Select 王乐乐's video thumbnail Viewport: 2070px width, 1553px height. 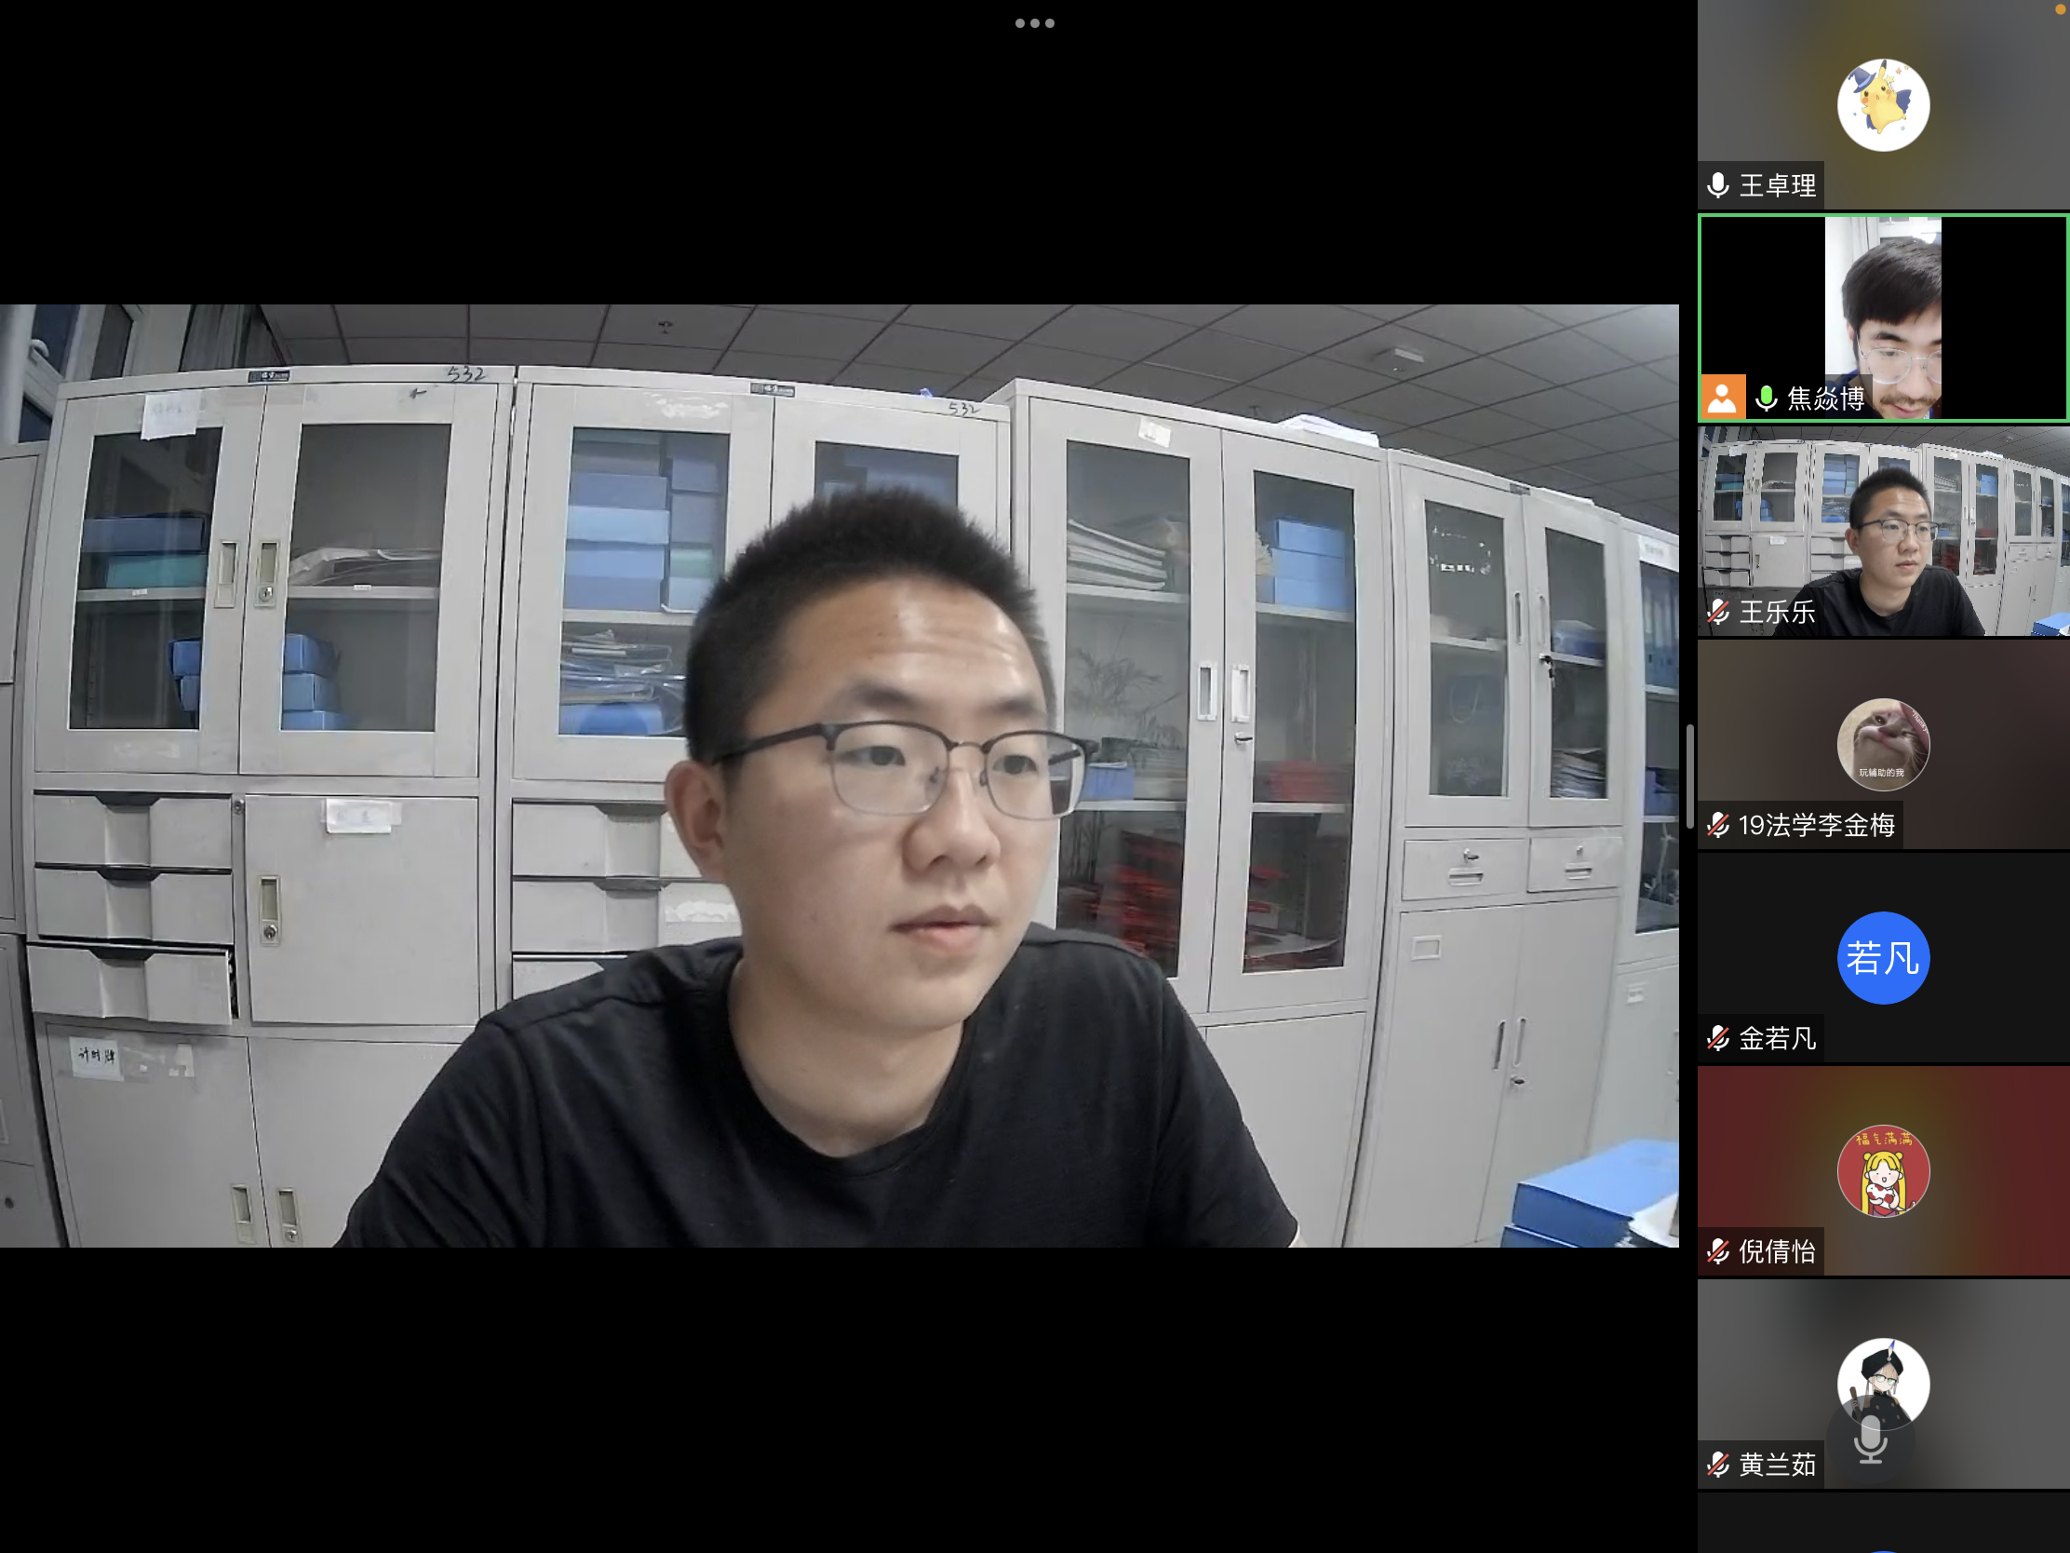click(1882, 532)
